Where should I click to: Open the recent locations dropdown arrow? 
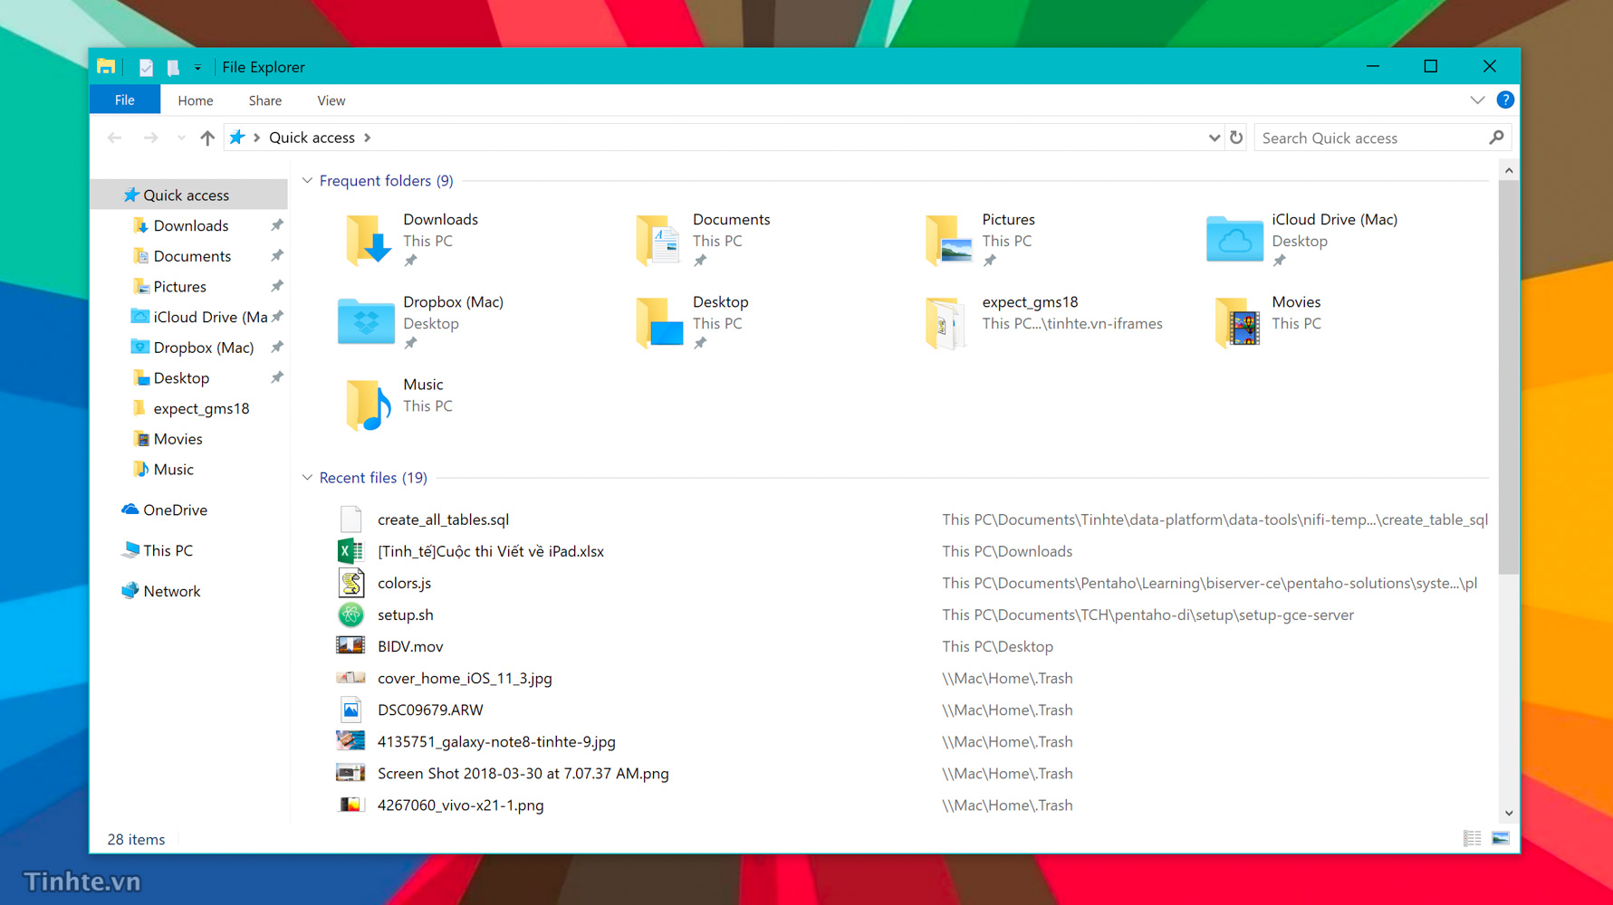coord(181,138)
